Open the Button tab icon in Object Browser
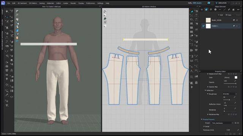This screenshot has width=243, height=136. coord(215,9)
